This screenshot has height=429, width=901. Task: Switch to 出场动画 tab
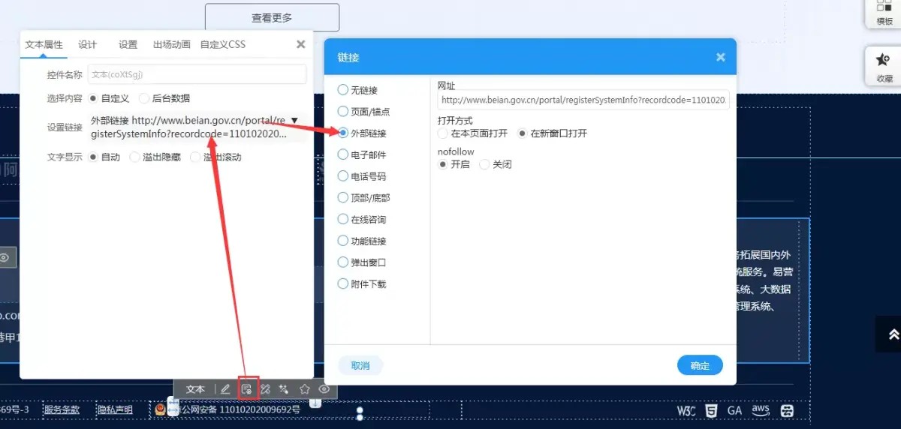pos(172,44)
